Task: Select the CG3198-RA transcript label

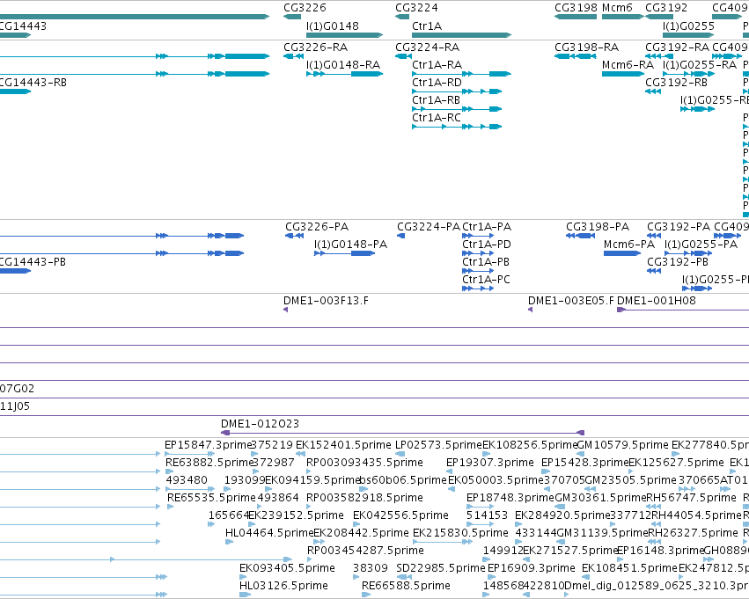Action: point(586,47)
